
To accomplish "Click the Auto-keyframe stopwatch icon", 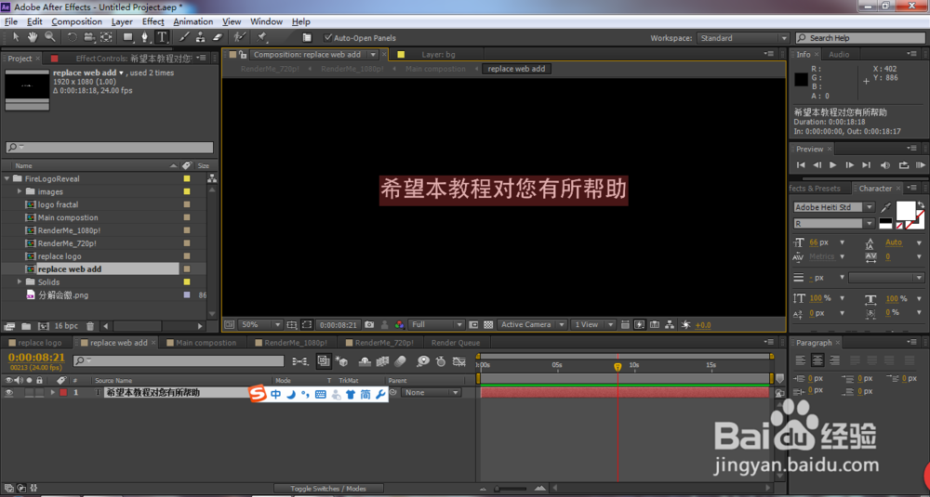I will click(x=441, y=360).
